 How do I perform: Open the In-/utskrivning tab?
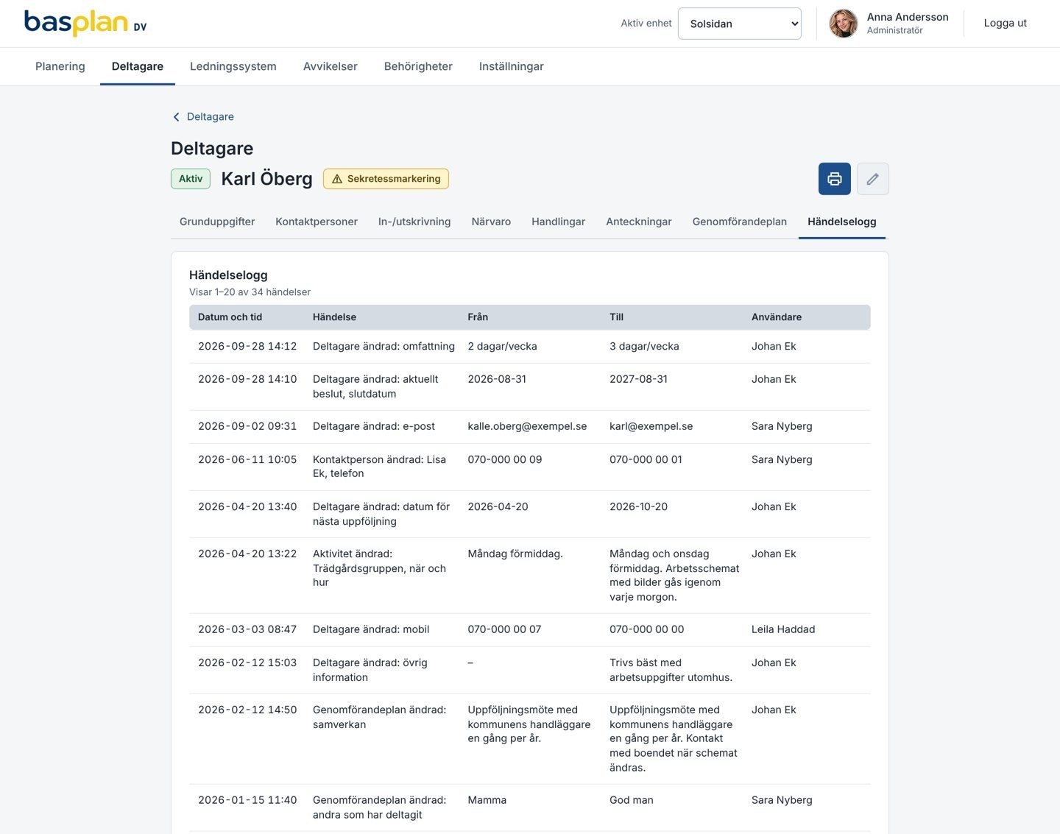coord(414,222)
